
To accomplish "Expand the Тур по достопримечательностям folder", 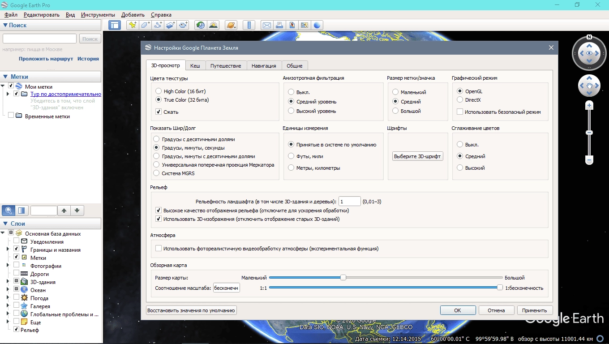I will coord(8,94).
